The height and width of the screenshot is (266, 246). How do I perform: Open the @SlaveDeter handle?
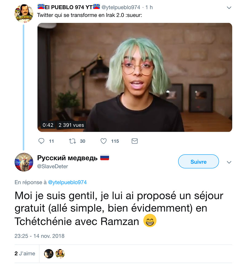(x=53, y=167)
